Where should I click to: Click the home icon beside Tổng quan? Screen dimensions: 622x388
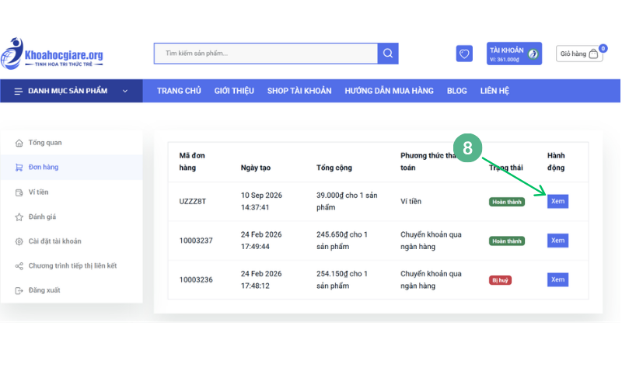tap(19, 143)
